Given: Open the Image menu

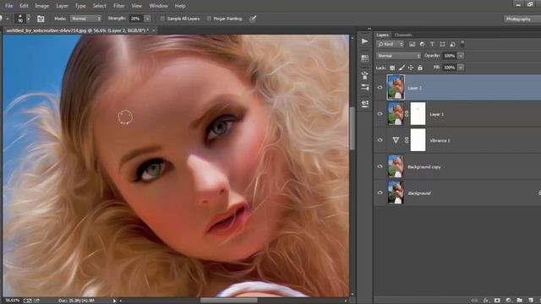Looking at the screenshot, I should pyautogui.click(x=41, y=6).
